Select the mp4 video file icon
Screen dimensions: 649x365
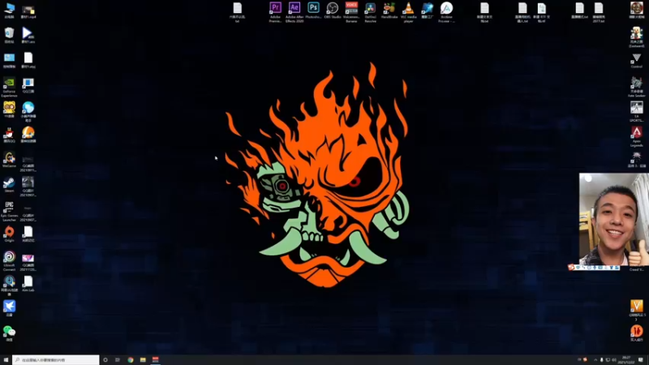28,11
